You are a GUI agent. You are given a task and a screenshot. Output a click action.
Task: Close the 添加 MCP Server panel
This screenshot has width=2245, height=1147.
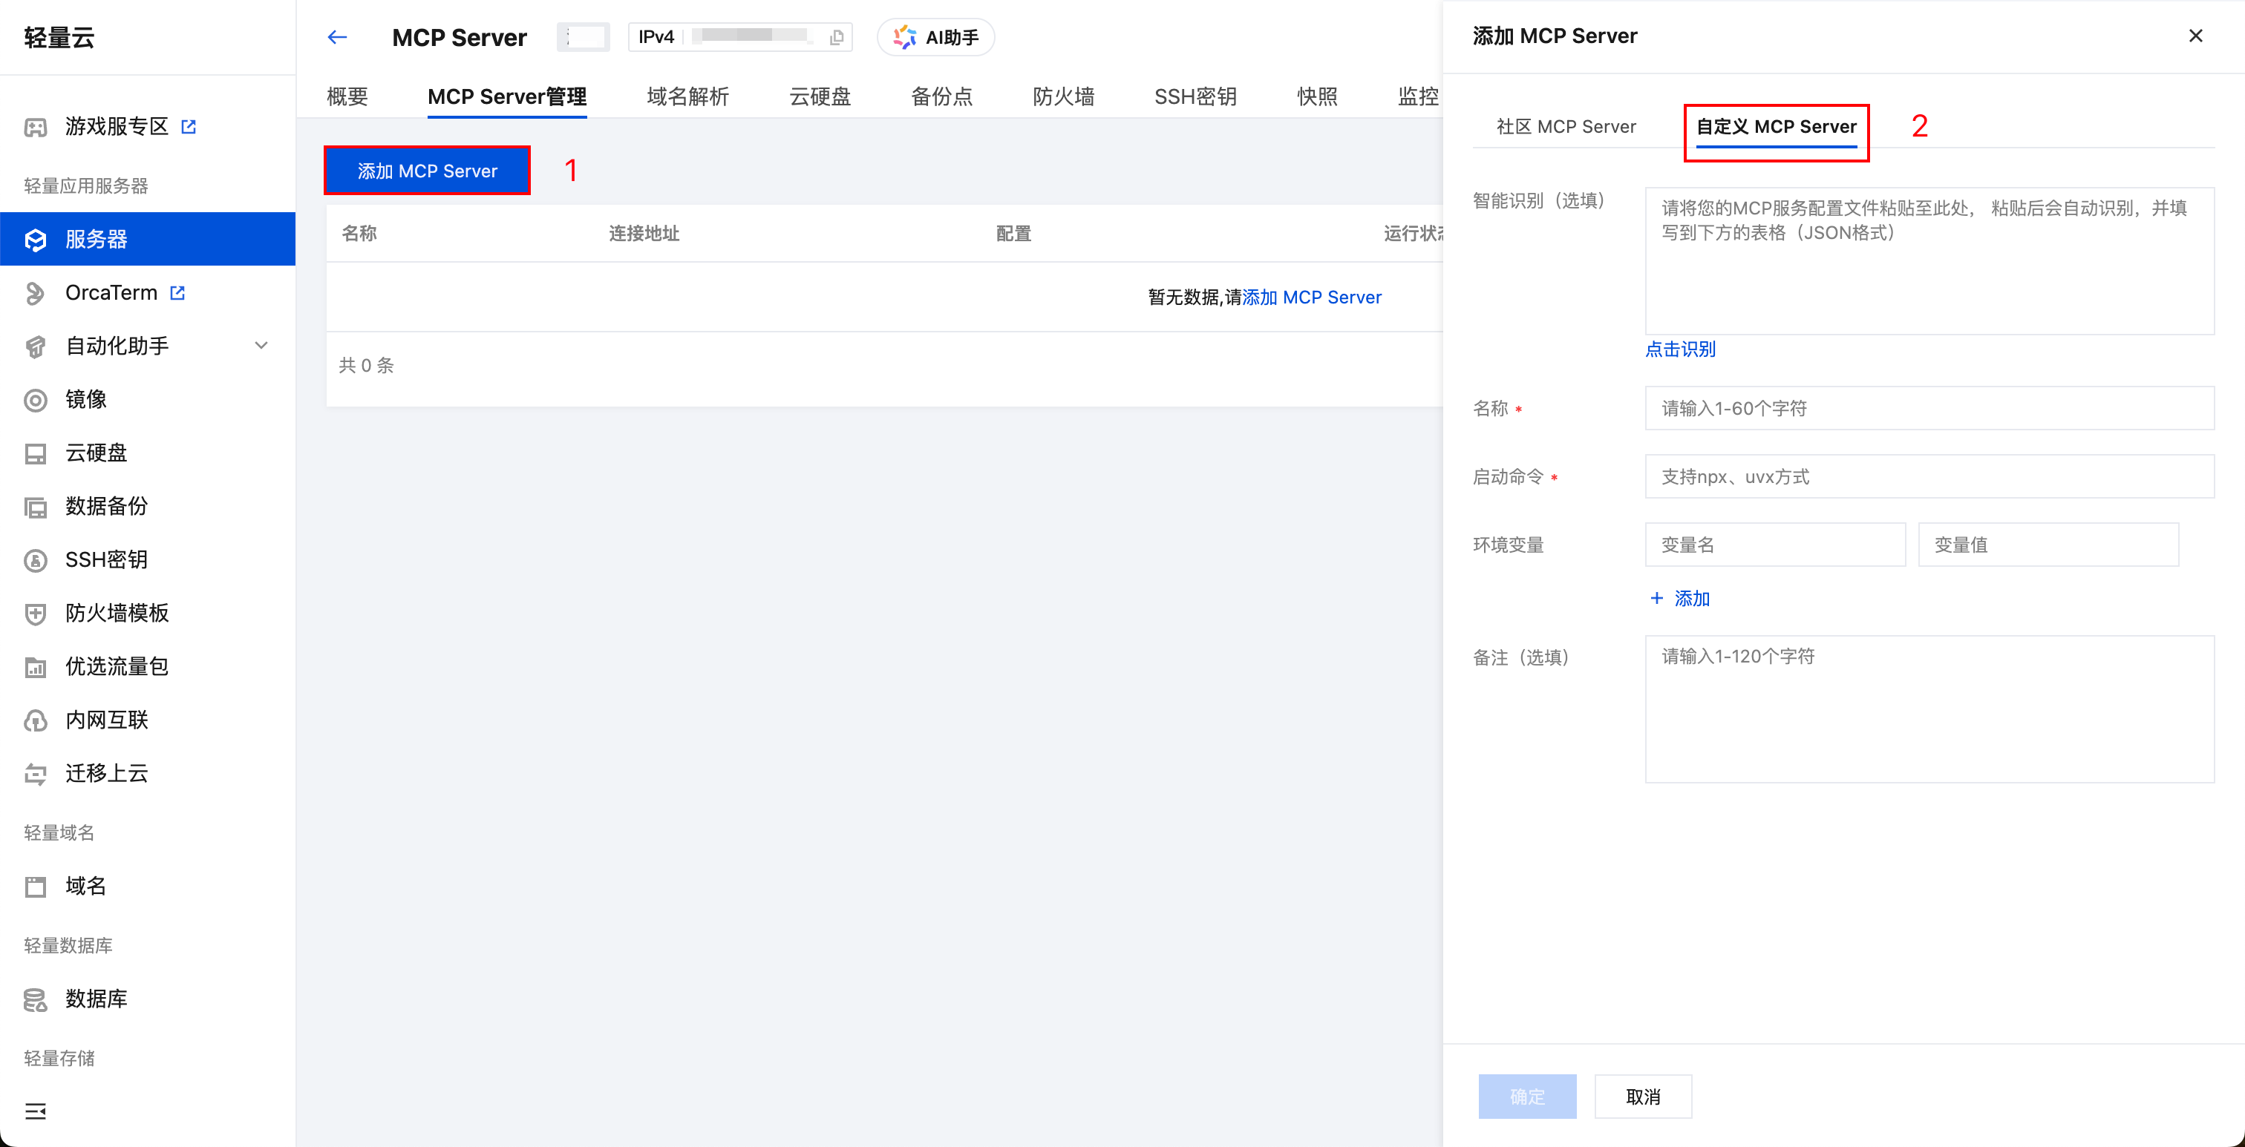[2195, 36]
